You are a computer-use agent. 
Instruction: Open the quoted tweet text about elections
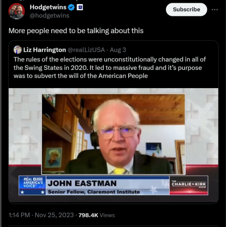[x=110, y=68]
